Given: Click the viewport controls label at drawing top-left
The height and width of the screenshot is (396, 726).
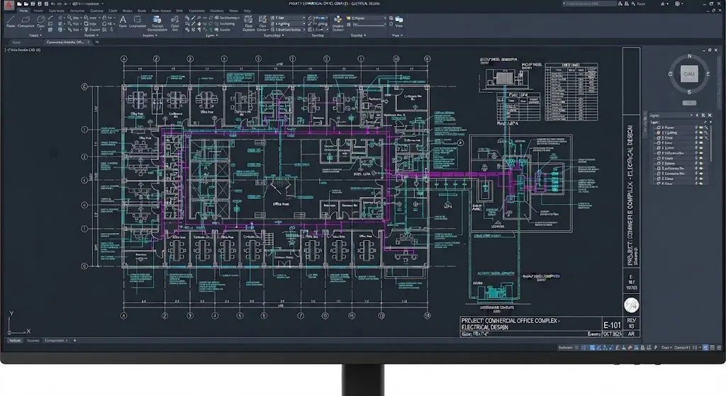Looking at the screenshot, I should 22,50.
